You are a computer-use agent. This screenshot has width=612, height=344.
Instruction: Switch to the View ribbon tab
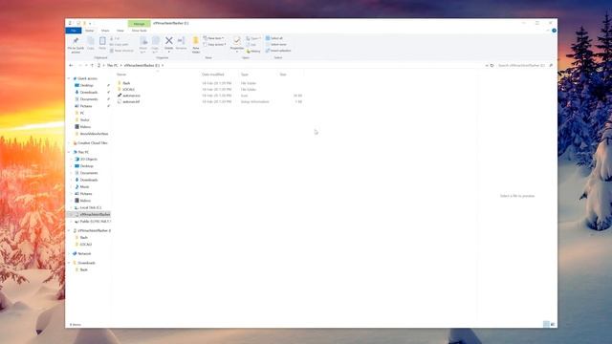point(120,31)
